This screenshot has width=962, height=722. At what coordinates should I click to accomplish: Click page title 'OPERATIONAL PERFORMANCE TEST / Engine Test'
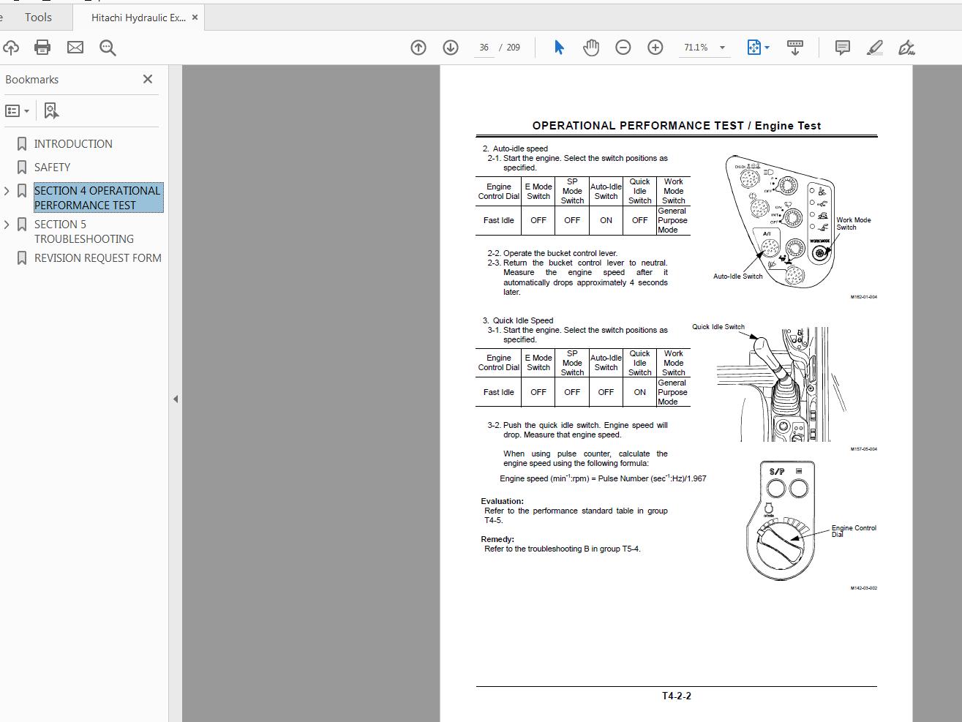pyautogui.click(x=677, y=126)
